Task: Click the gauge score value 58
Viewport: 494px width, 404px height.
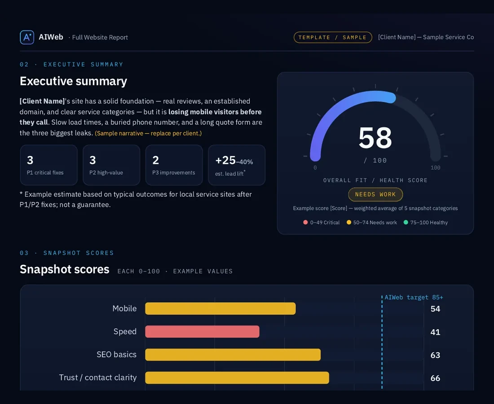Action: [x=375, y=138]
